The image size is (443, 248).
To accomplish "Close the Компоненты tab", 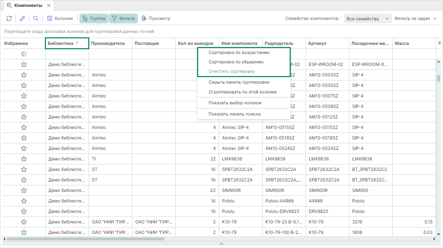I will pyautogui.click(x=49, y=6).
